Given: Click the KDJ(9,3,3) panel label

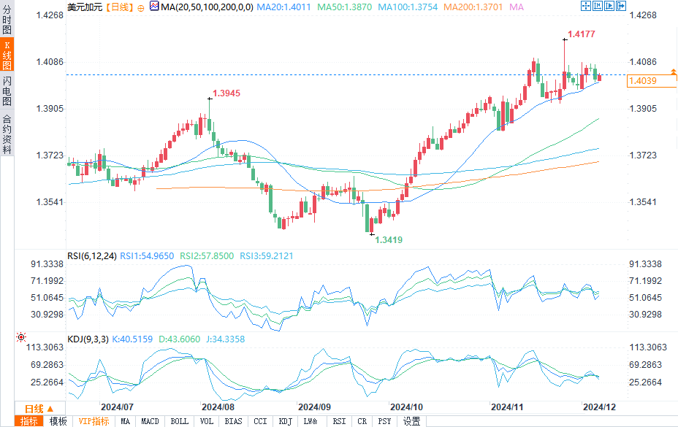Looking at the screenshot, I should tap(88, 339).
